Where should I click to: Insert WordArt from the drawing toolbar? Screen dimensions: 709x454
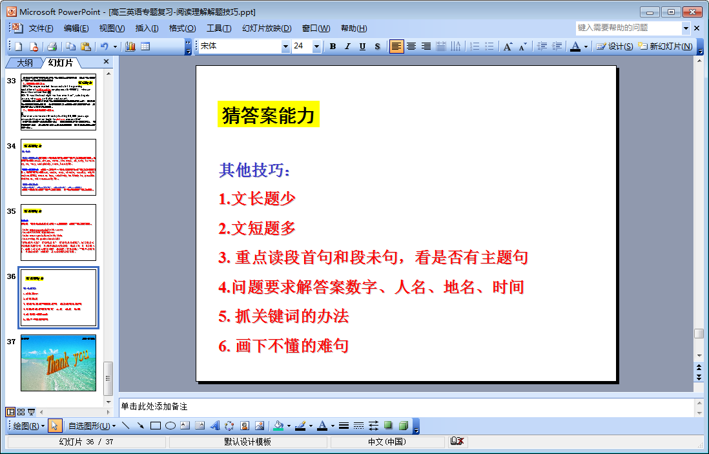215,426
